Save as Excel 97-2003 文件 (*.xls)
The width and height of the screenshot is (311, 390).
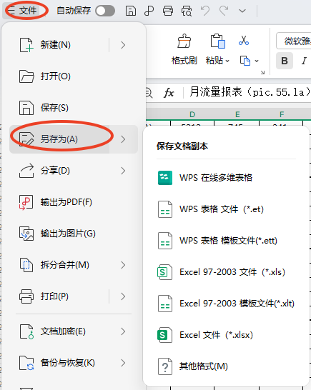(226, 272)
